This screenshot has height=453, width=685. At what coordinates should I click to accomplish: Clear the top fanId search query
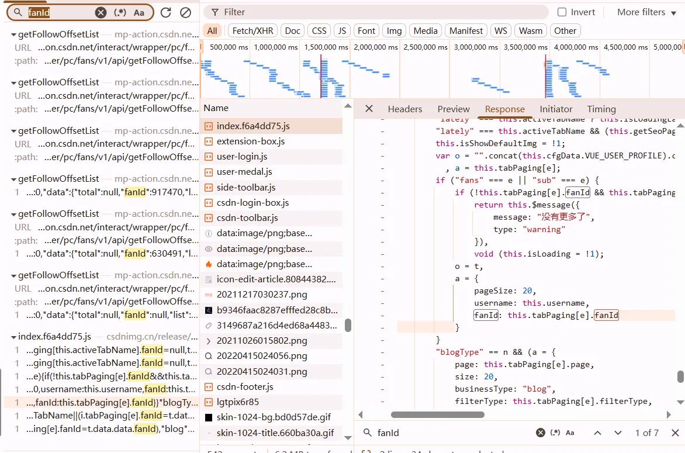pos(101,12)
